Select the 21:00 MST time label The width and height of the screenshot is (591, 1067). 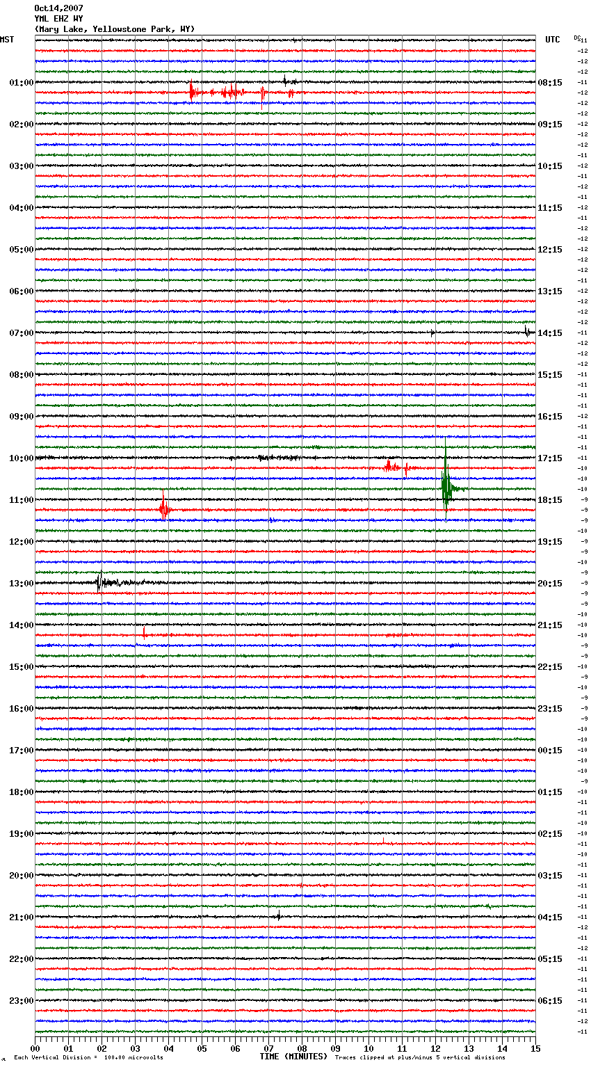click(x=22, y=917)
